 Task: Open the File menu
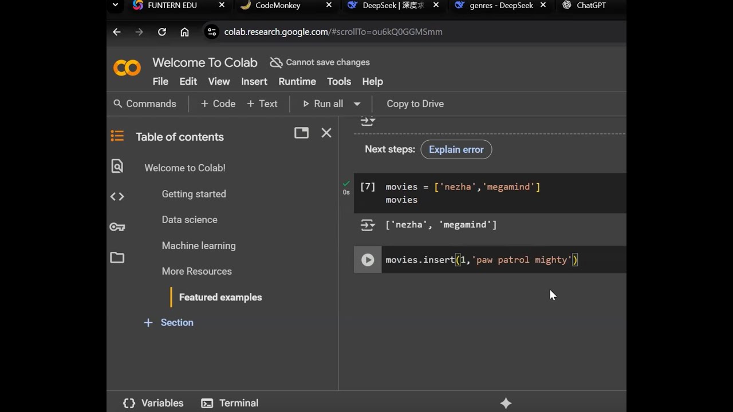click(160, 81)
